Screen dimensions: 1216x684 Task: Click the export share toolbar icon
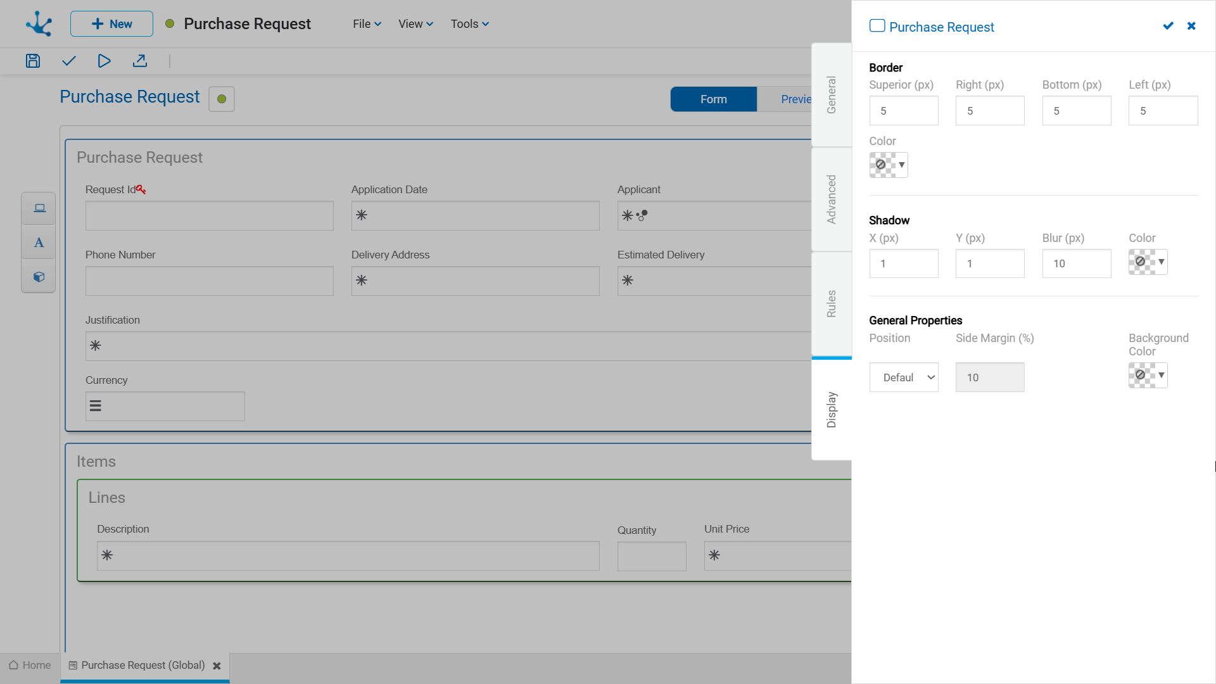[x=140, y=61]
